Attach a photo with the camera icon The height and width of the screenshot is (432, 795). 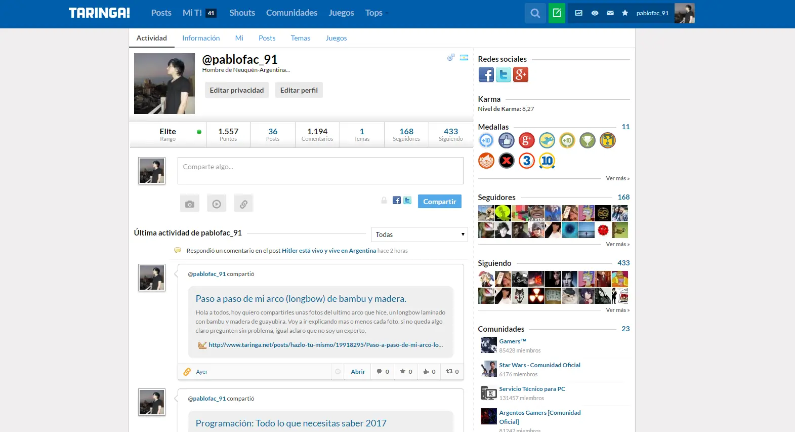coord(190,204)
